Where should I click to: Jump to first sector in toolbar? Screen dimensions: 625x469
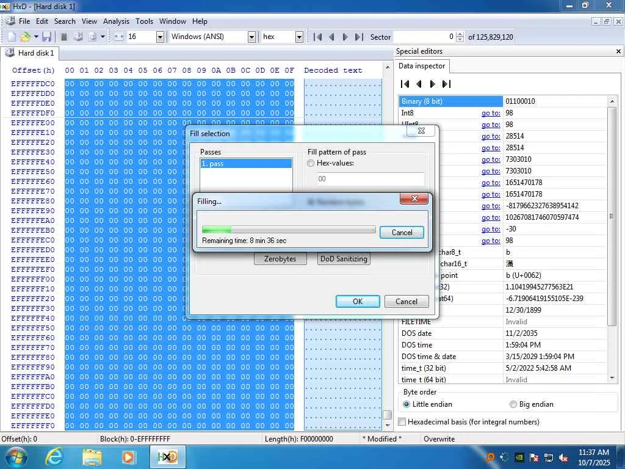coord(317,37)
